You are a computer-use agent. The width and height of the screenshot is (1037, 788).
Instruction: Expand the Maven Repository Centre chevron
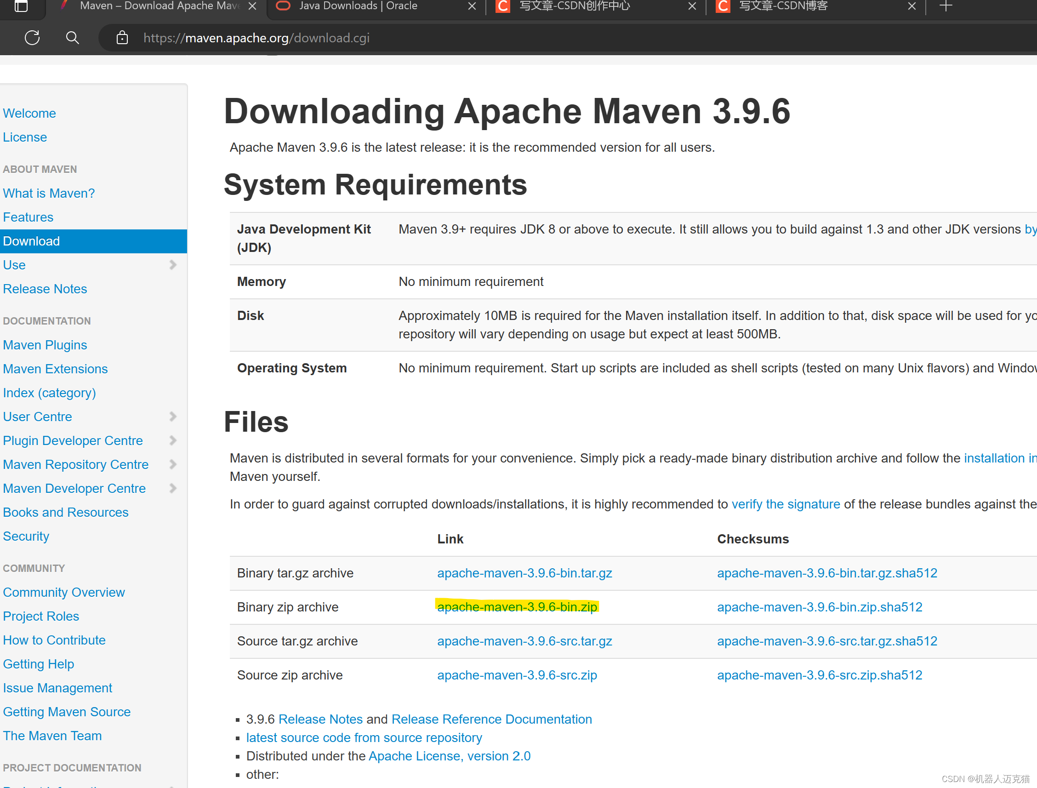(x=172, y=464)
